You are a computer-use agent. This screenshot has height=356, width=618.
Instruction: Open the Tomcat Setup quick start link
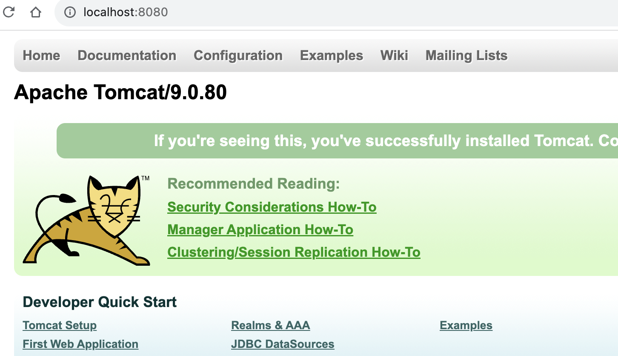click(60, 325)
